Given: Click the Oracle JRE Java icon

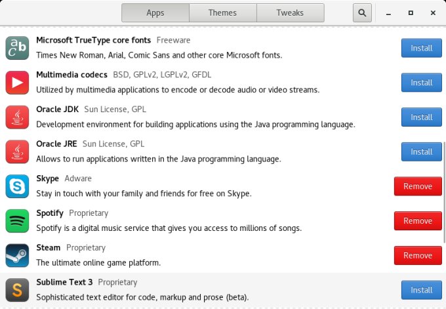Looking at the screenshot, I should click(x=16, y=152).
